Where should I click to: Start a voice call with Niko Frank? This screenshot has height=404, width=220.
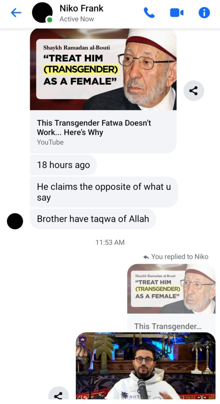[149, 12]
